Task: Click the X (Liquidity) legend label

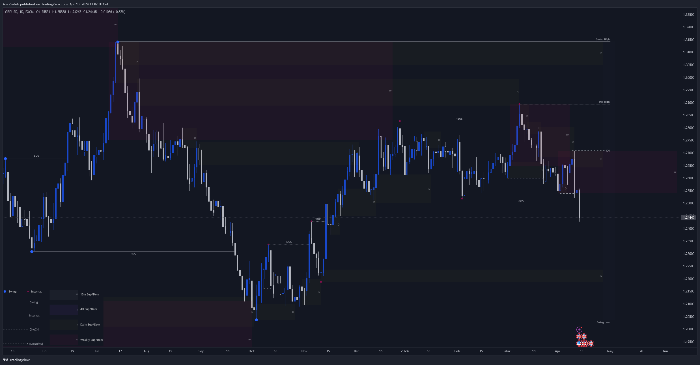Action: pos(35,344)
